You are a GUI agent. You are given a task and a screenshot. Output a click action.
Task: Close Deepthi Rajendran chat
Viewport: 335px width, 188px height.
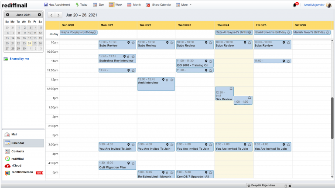290,186
